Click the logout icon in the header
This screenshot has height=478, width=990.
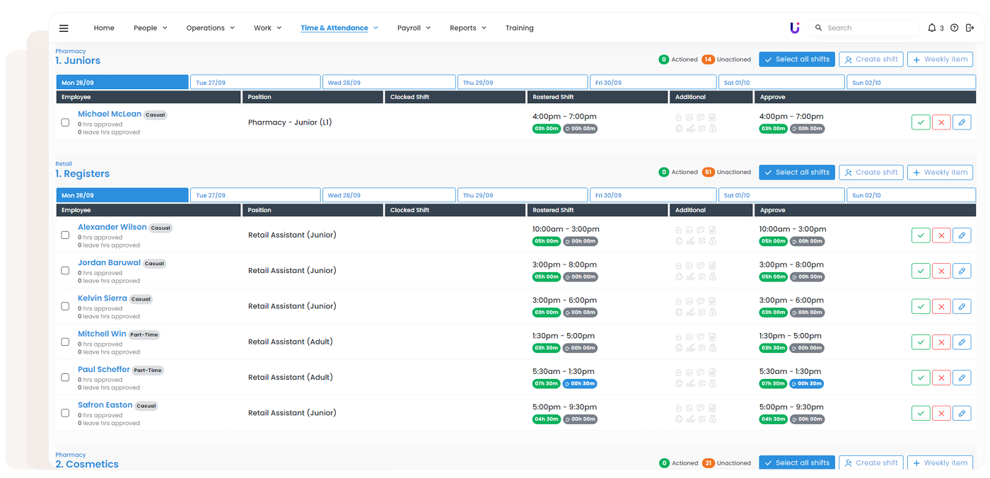(969, 28)
